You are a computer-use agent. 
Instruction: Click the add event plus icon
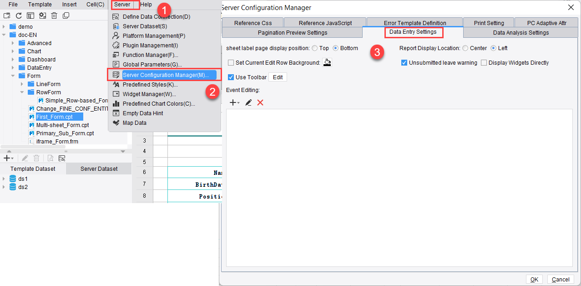tap(234, 103)
